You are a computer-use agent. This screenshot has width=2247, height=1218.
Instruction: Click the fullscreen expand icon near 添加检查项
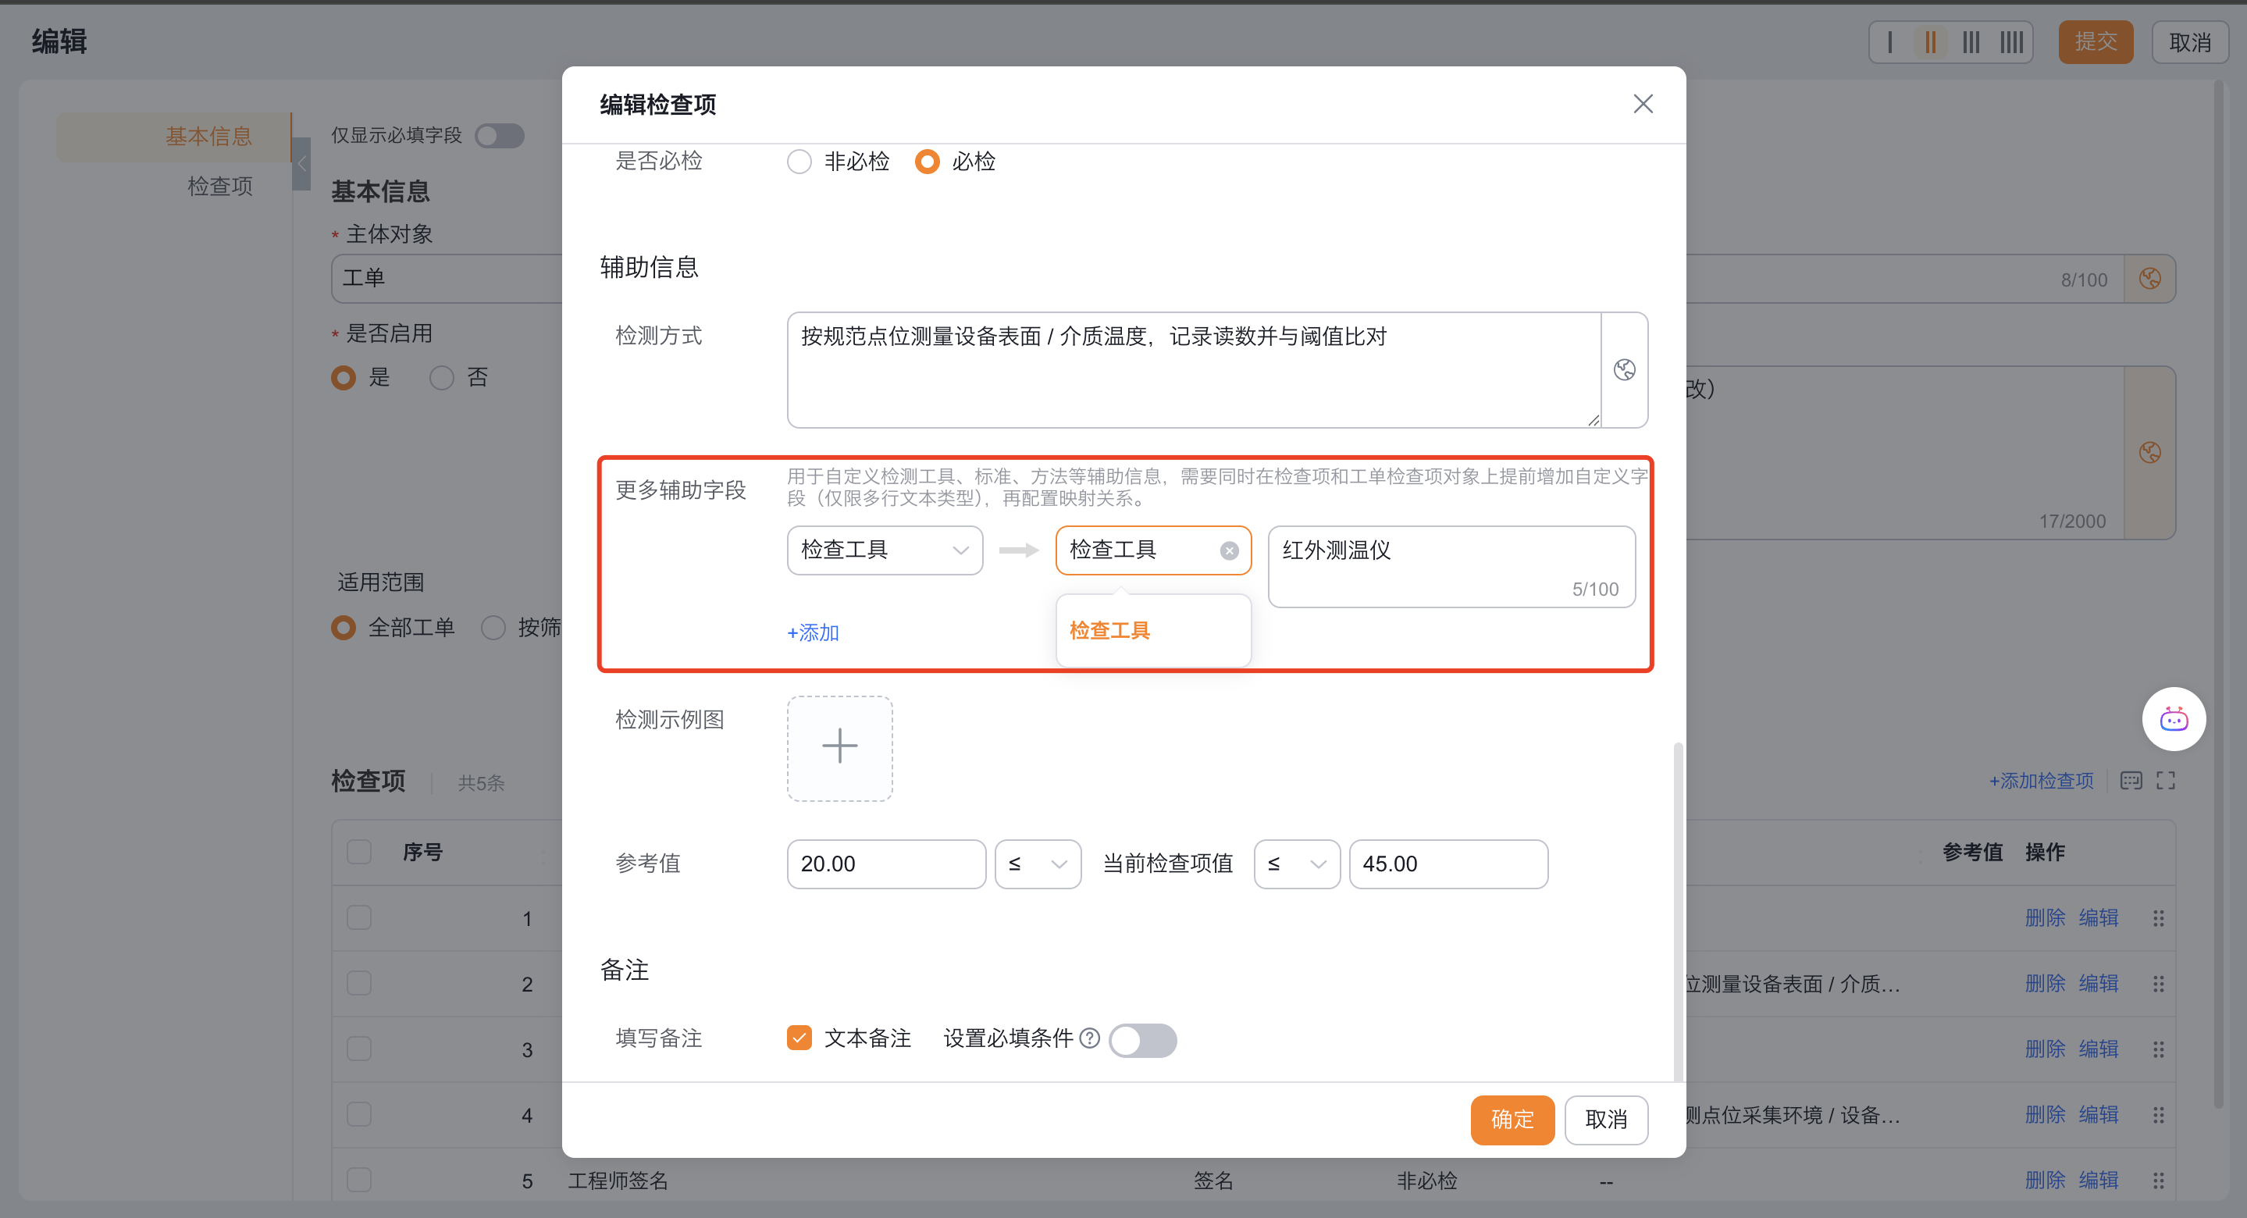click(2165, 781)
